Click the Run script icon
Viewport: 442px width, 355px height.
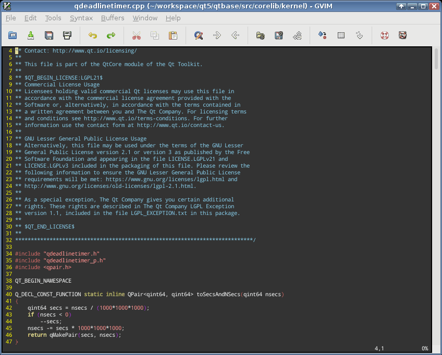[x=297, y=35]
